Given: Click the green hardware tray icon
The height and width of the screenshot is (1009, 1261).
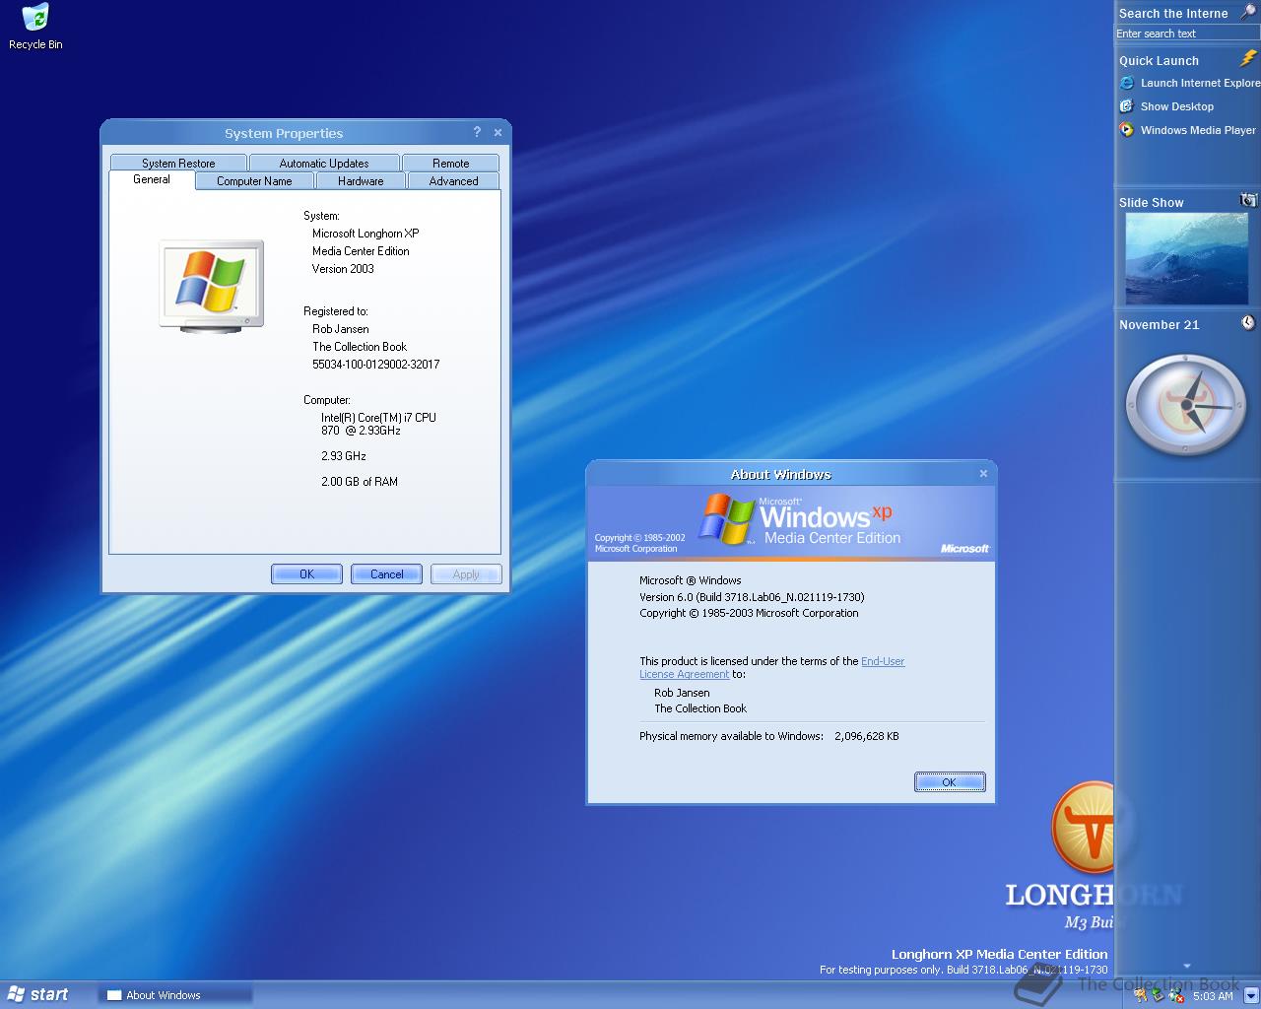Looking at the screenshot, I should tap(1159, 994).
